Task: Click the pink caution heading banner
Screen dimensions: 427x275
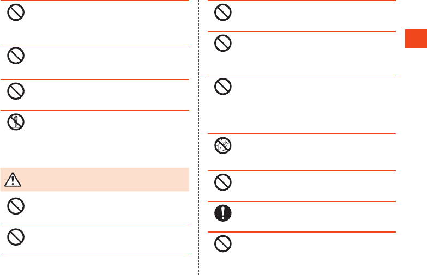Action: click(x=95, y=180)
